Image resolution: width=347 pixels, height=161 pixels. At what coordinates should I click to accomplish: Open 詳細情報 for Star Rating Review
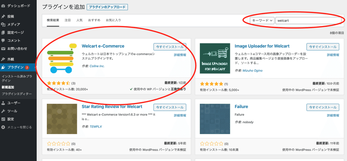click(180, 115)
